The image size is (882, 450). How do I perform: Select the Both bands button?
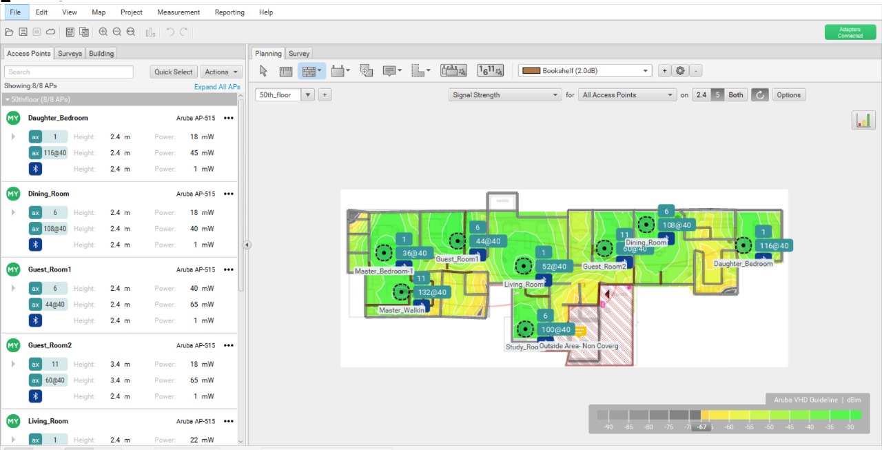point(736,95)
